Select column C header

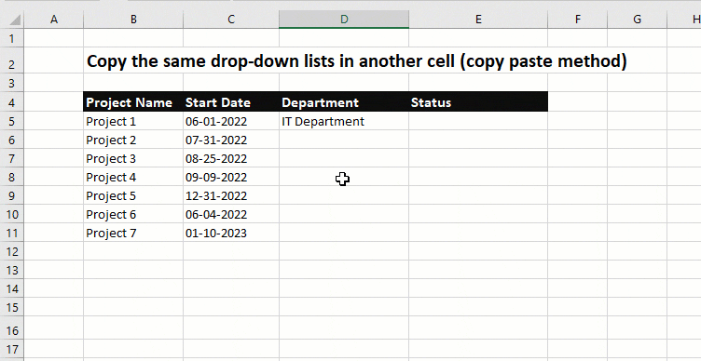pyautogui.click(x=231, y=20)
